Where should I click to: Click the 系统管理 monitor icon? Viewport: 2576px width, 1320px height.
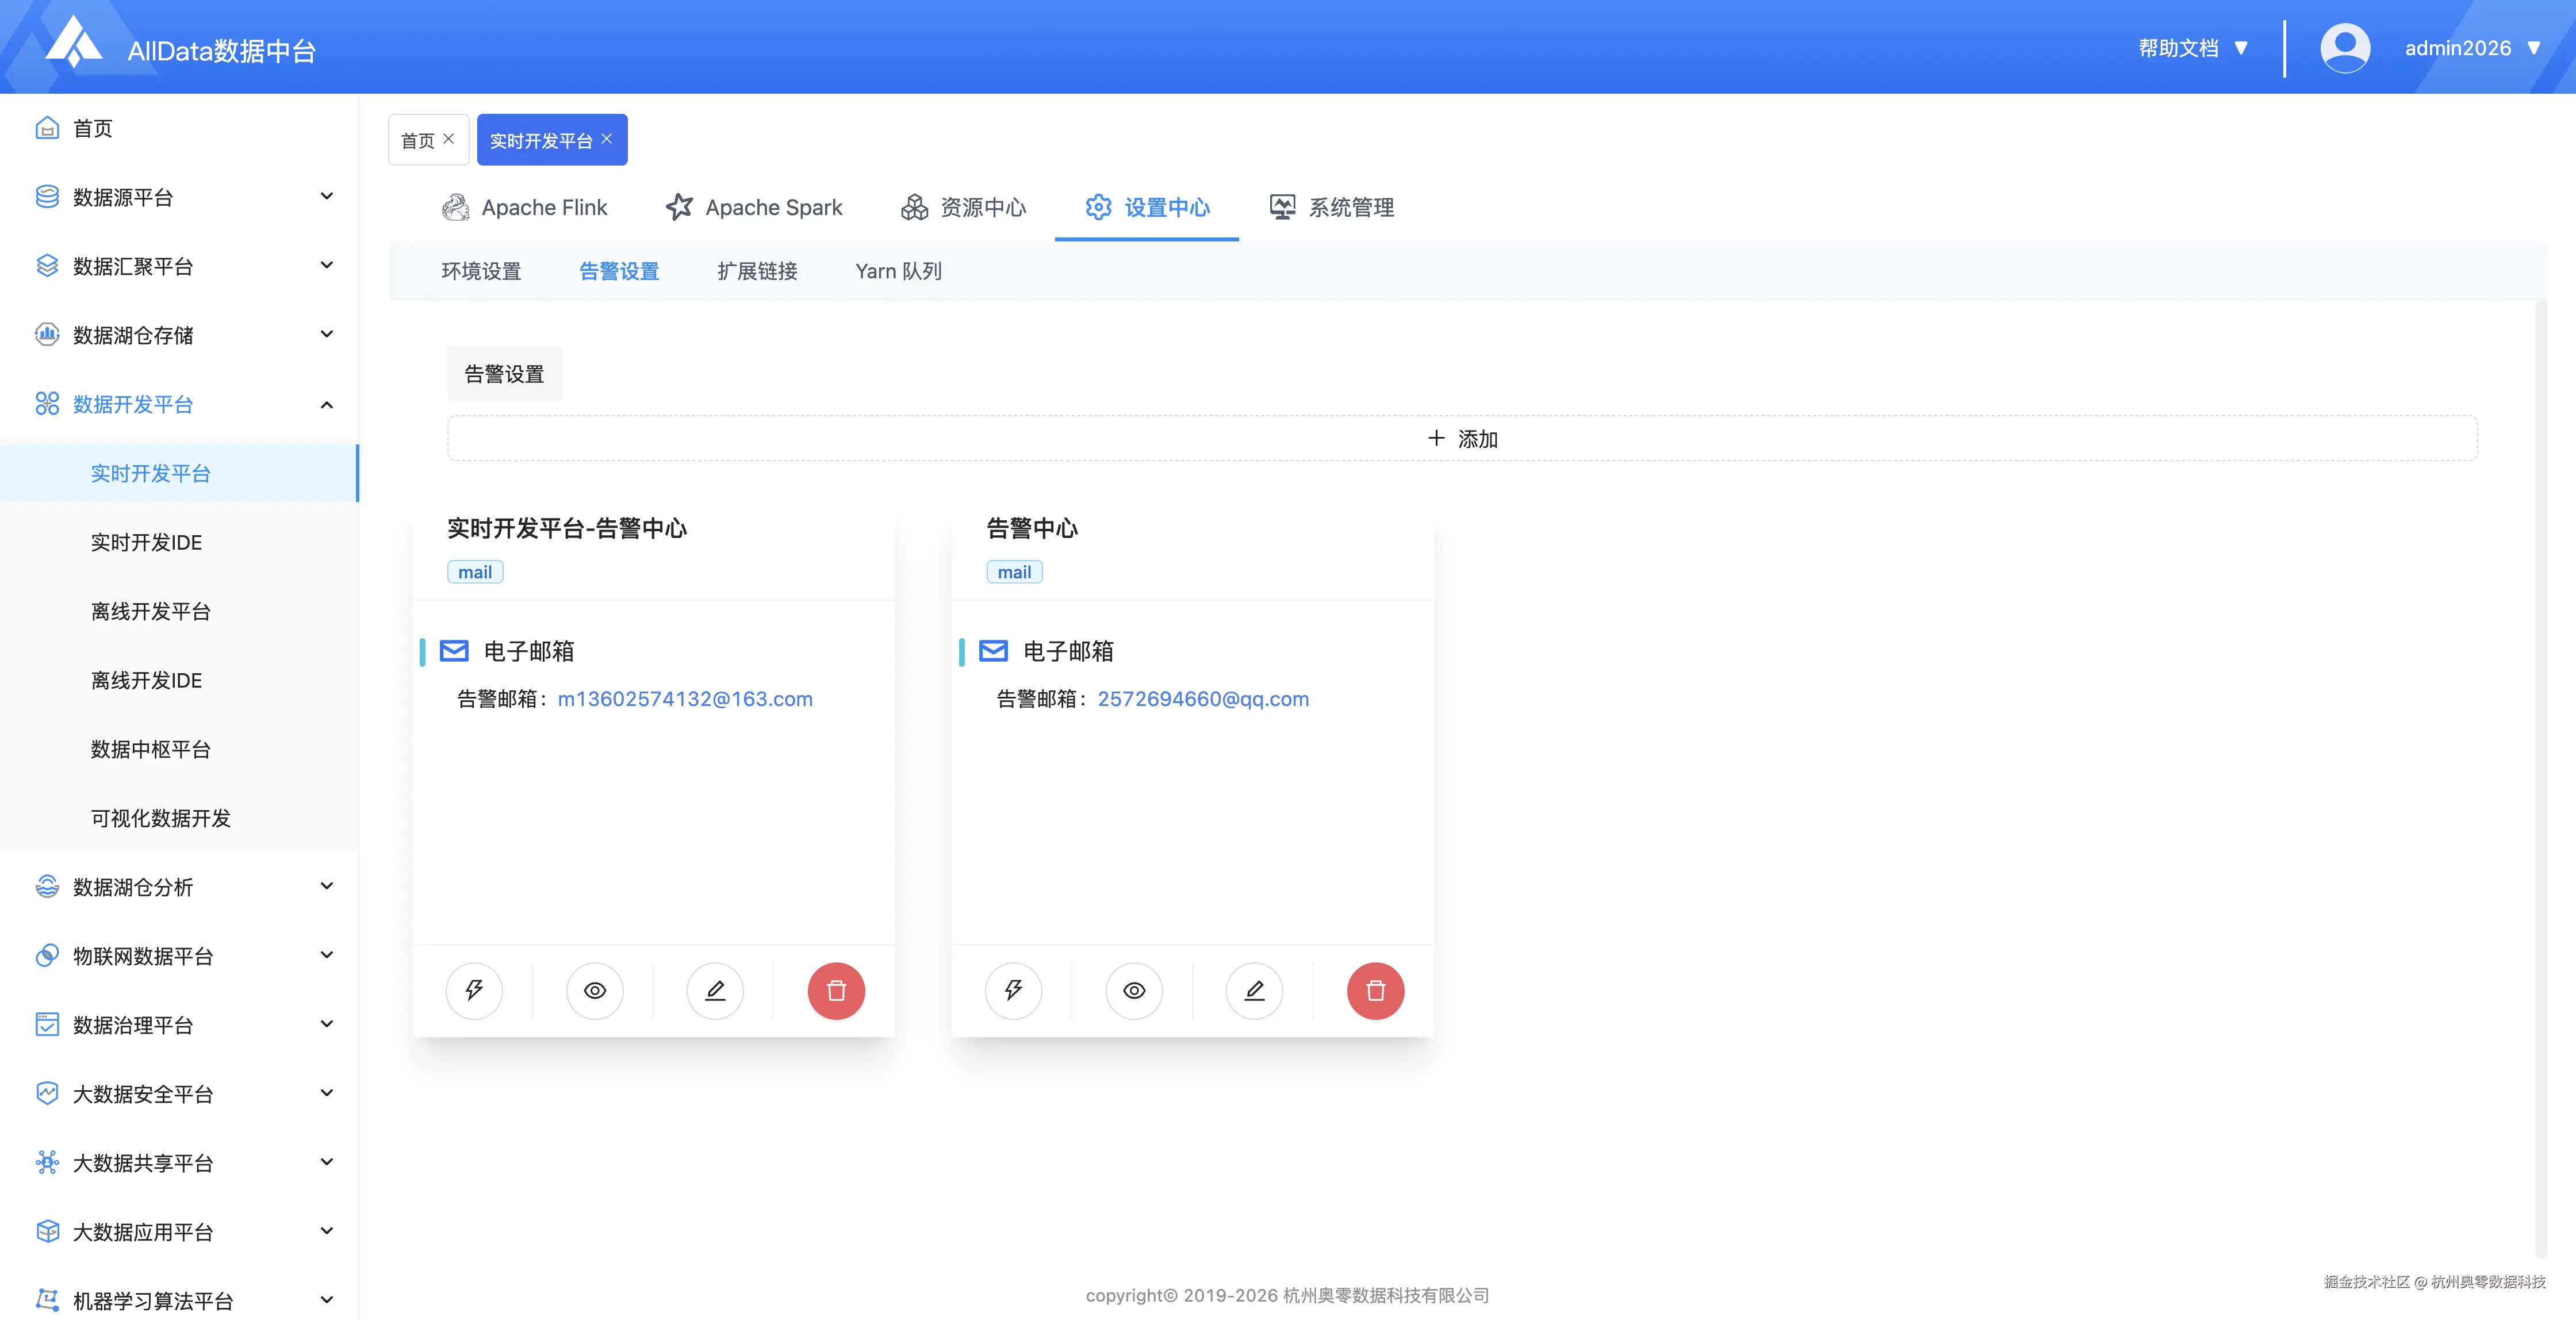1282,207
